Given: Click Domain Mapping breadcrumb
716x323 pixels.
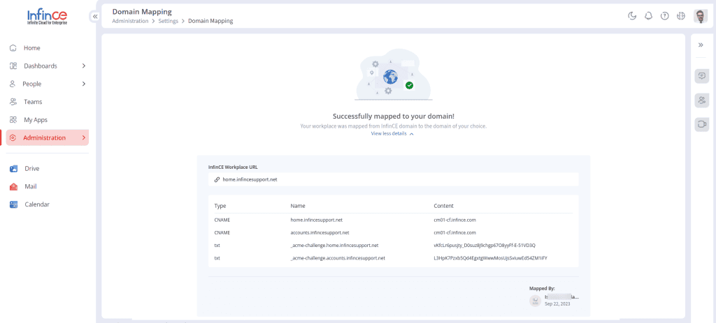Looking at the screenshot, I should pyautogui.click(x=210, y=21).
